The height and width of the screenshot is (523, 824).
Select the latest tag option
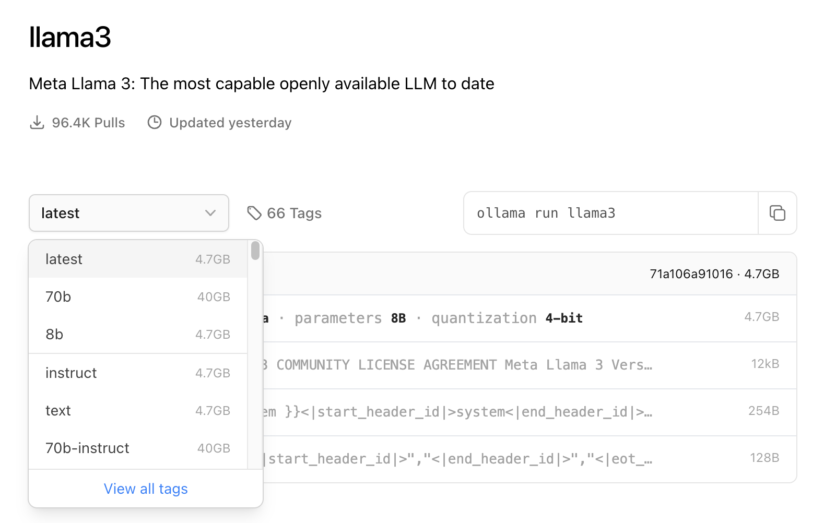(x=137, y=259)
